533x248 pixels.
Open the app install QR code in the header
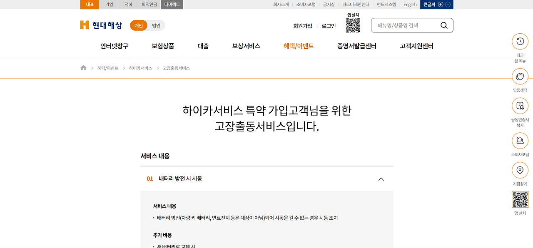click(x=353, y=25)
